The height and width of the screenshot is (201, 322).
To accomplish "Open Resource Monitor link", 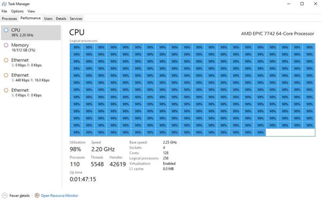I will (60, 196).
